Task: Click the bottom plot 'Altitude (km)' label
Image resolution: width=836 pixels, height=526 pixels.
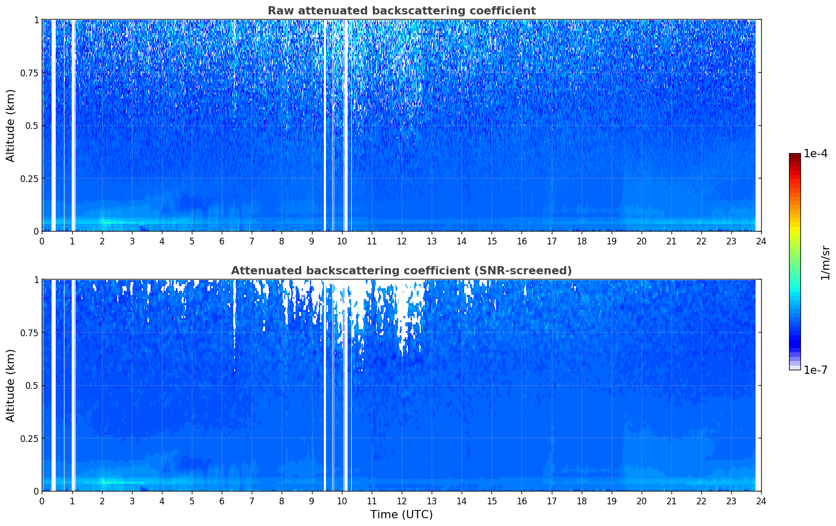Action: [x=11, y=385]
